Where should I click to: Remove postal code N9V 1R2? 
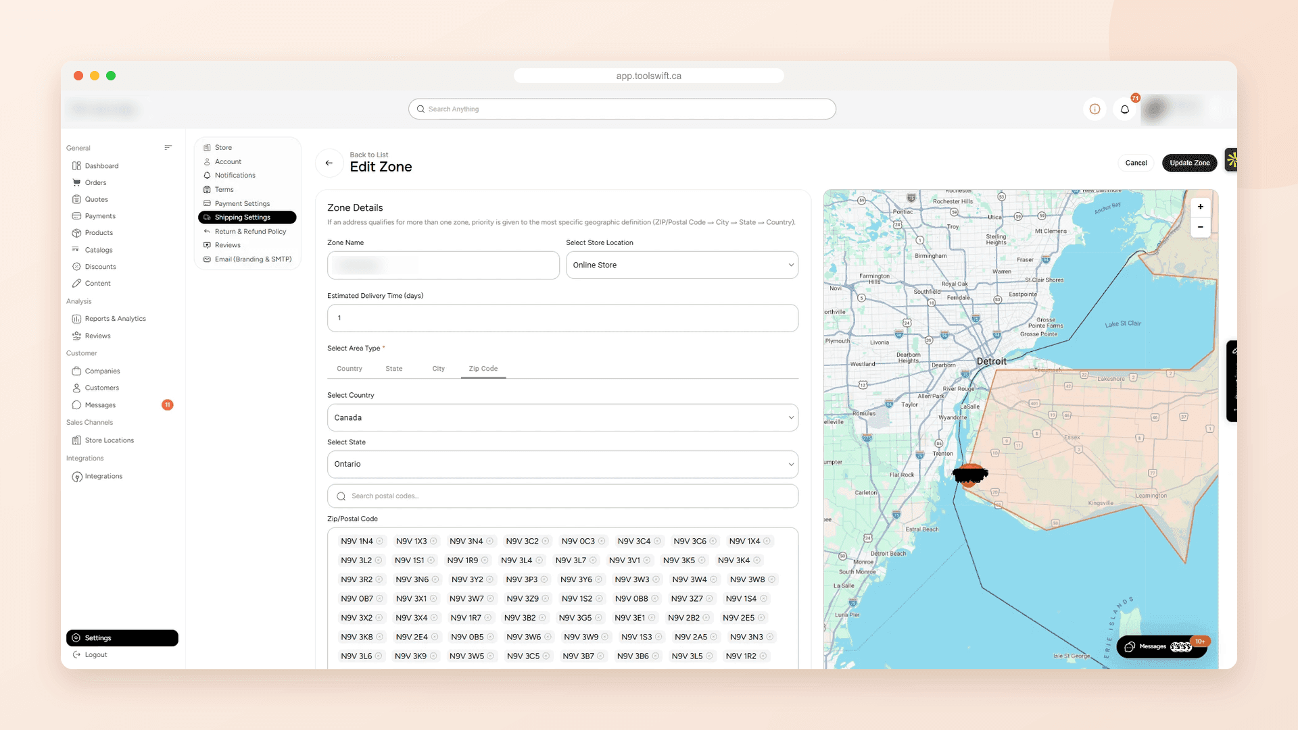pos(763,656)
